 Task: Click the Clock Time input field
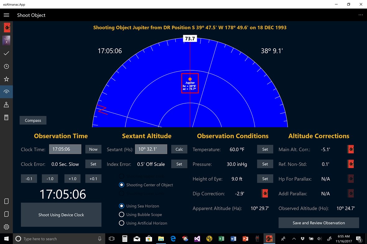pyautogui.click(x=65, y=149)
